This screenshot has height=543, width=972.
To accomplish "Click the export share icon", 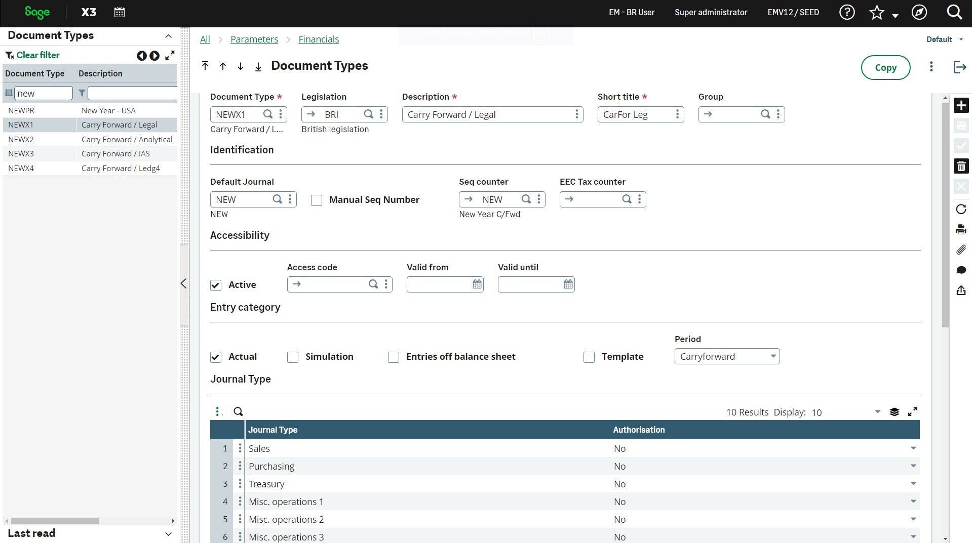I will point(961,290).
